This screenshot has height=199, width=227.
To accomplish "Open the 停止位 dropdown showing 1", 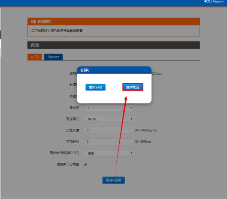I will click(x=109, y=108).
